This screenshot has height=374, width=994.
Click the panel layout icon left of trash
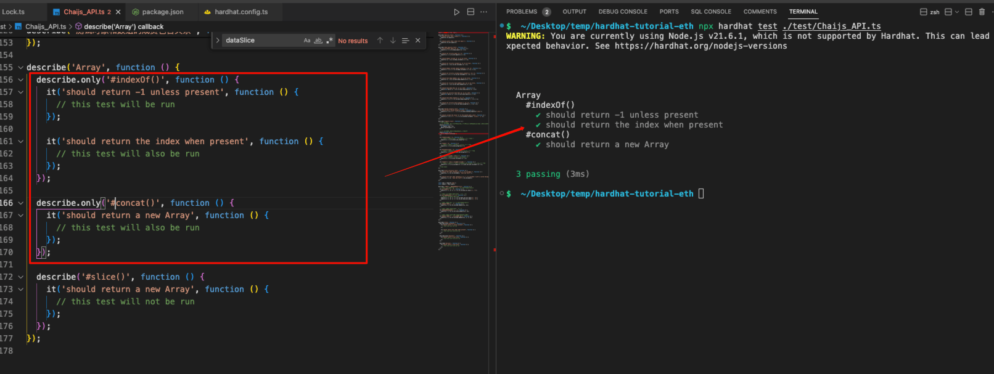(x=969, y=12)
